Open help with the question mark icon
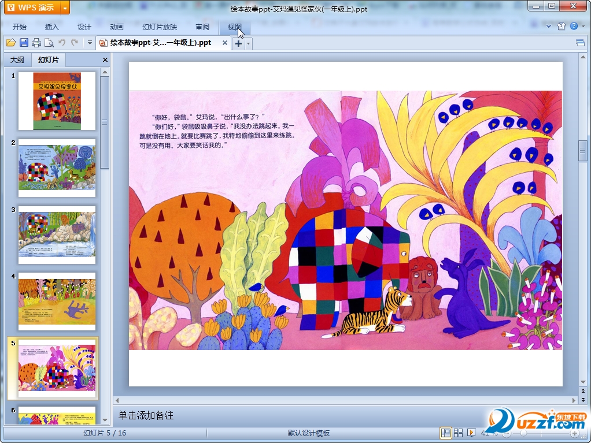591x443 pixels. [574, 26]
